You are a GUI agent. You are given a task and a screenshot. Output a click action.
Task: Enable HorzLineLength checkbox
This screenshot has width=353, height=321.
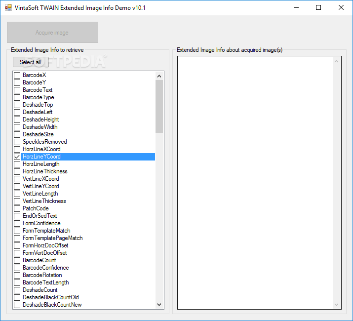tap(17, 164)
